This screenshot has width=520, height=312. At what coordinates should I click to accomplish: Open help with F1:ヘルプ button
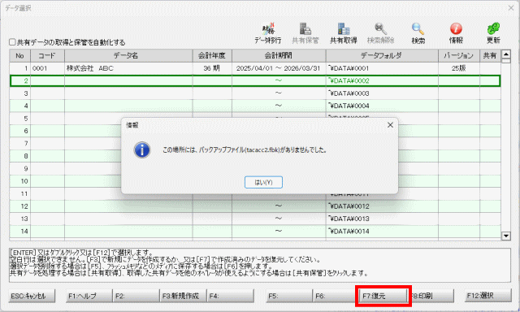tap(89, 296)
